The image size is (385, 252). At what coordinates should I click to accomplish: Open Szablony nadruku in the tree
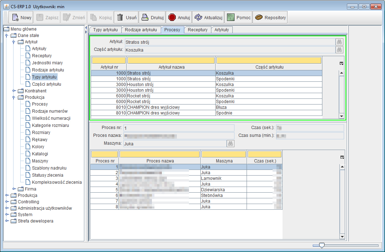[49, 168]
